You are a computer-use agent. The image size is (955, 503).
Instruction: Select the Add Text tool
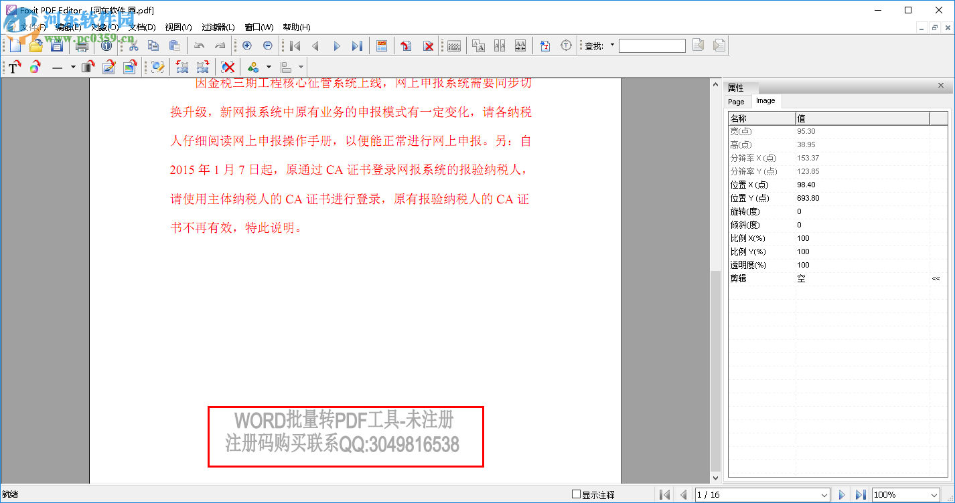15,67
